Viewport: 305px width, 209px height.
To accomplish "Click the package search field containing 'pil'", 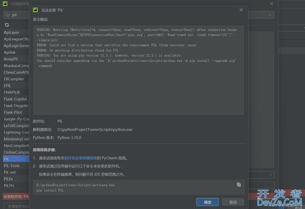I will pyautogui.click(x=16, y=15).
